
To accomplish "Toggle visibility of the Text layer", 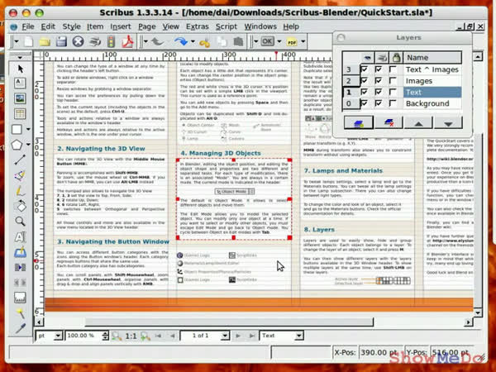I will (x=364, y=92).
